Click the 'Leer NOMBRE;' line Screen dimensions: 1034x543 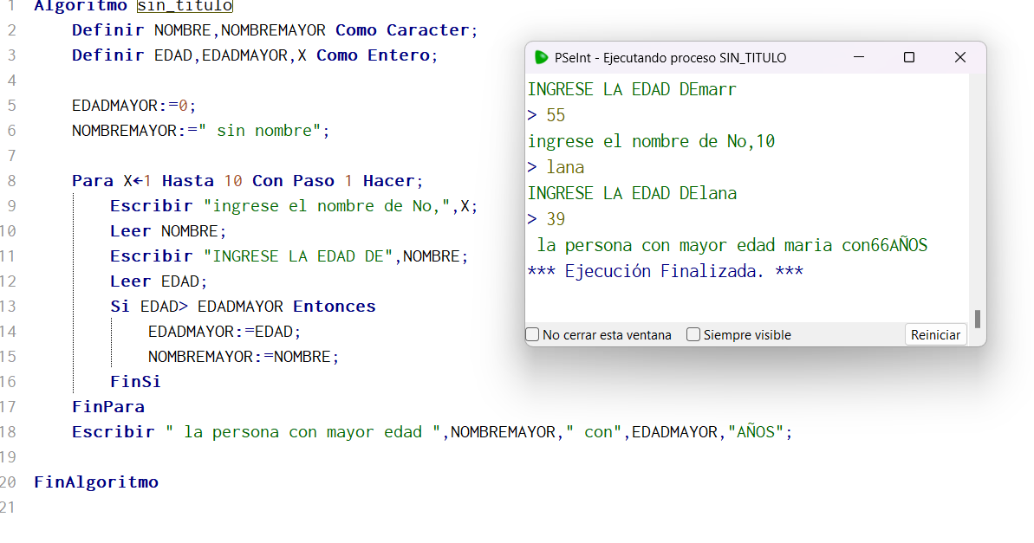(168, 230)
